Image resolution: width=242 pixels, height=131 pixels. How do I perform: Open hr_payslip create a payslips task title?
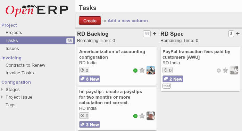point(110,97)
